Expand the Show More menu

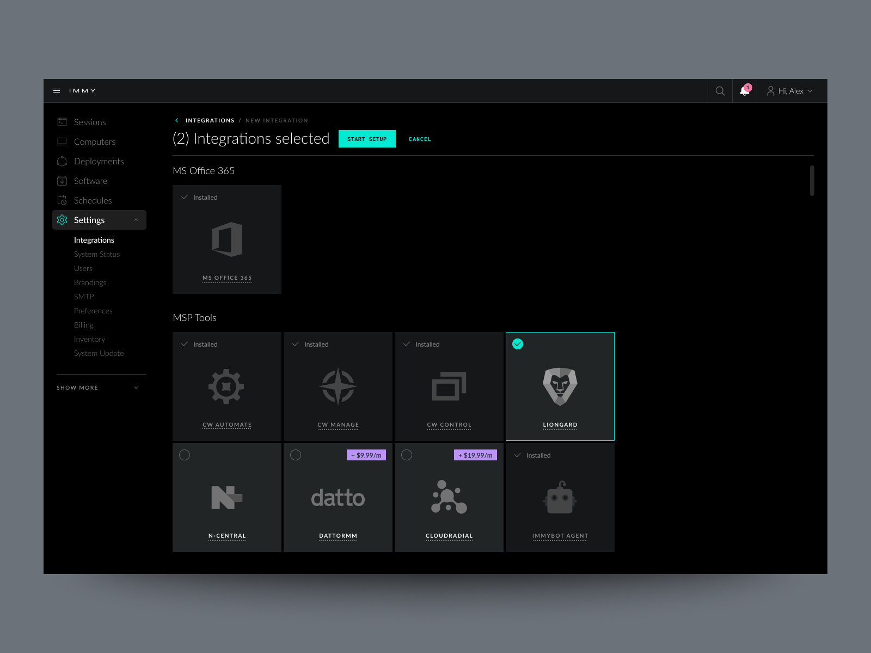77,387
